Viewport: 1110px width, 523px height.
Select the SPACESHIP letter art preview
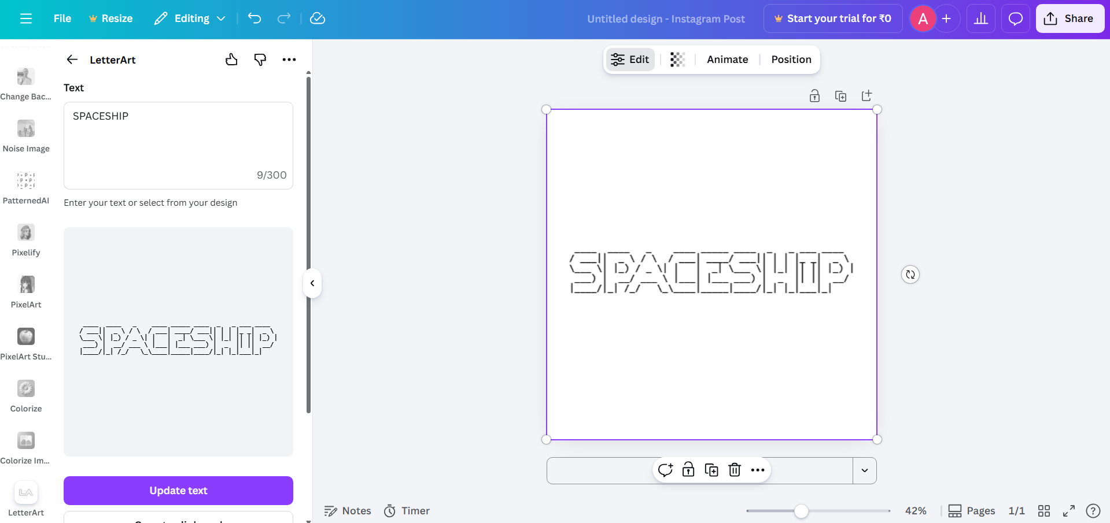coord(178,341)
